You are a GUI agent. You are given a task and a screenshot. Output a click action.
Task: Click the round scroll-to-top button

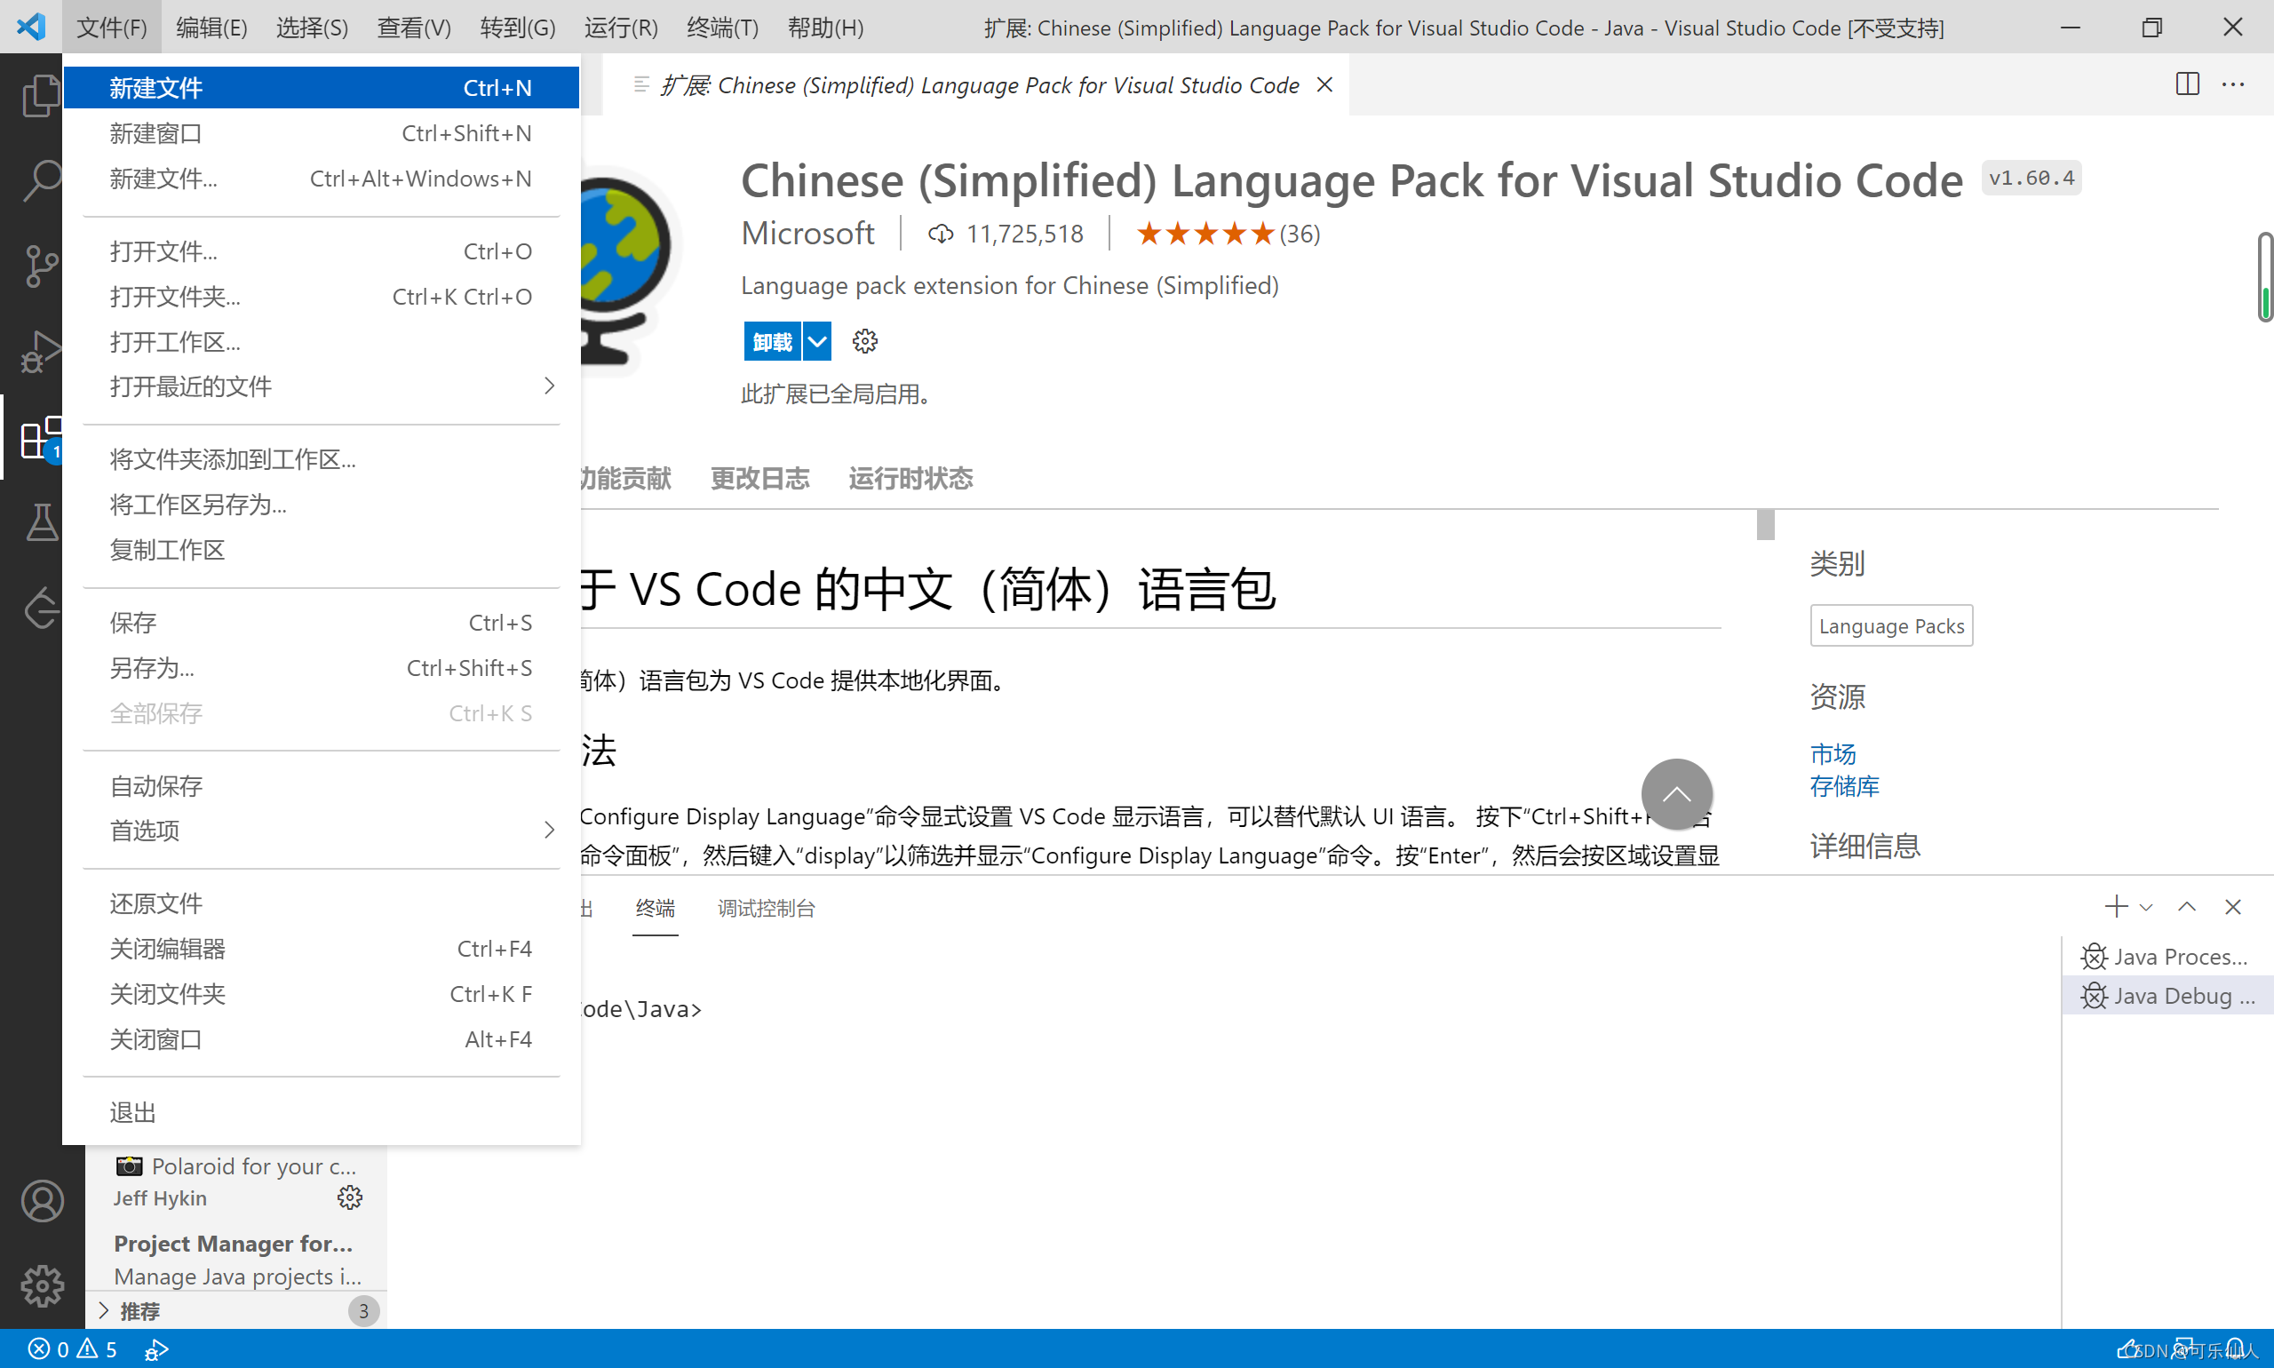1677,793
